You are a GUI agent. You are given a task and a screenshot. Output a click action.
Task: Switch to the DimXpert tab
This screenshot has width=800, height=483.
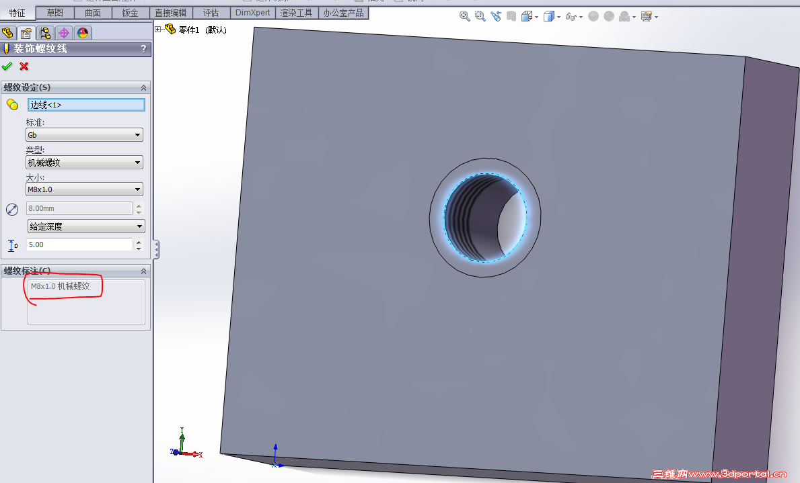pos(252,13)
